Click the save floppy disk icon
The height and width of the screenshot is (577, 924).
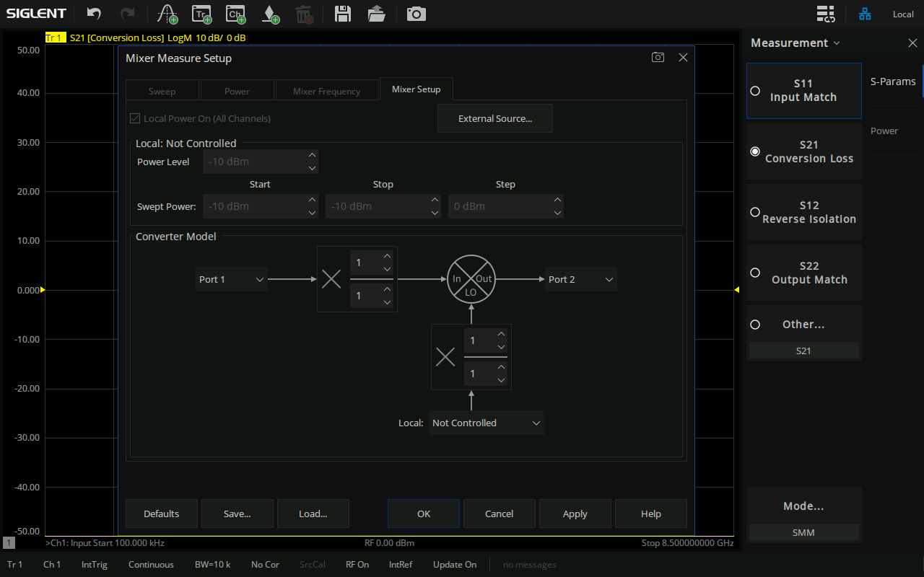point(343,14)
